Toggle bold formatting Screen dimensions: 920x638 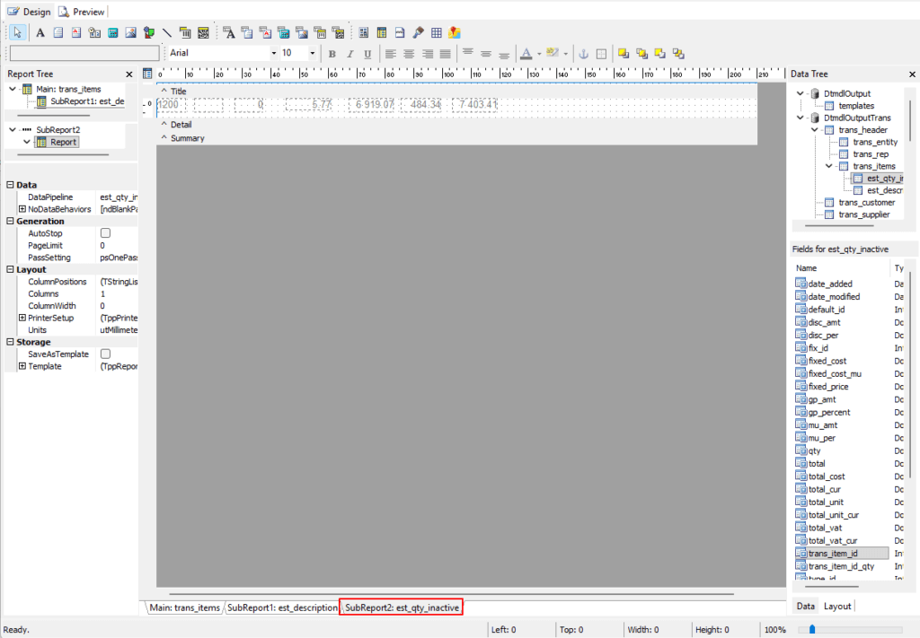(332, 54)
